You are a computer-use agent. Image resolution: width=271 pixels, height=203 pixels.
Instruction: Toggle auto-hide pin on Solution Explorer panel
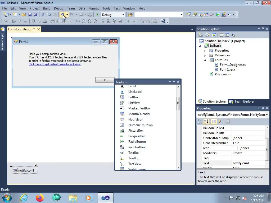[263, 29]
